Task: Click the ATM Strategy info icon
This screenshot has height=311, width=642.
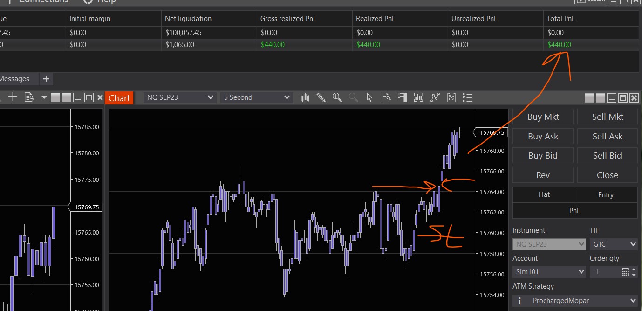Action: pyautogui.click(x=519, y=301)
